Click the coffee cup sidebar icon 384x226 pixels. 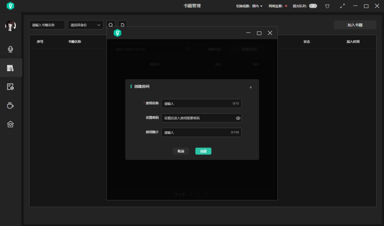click(10, 105)
